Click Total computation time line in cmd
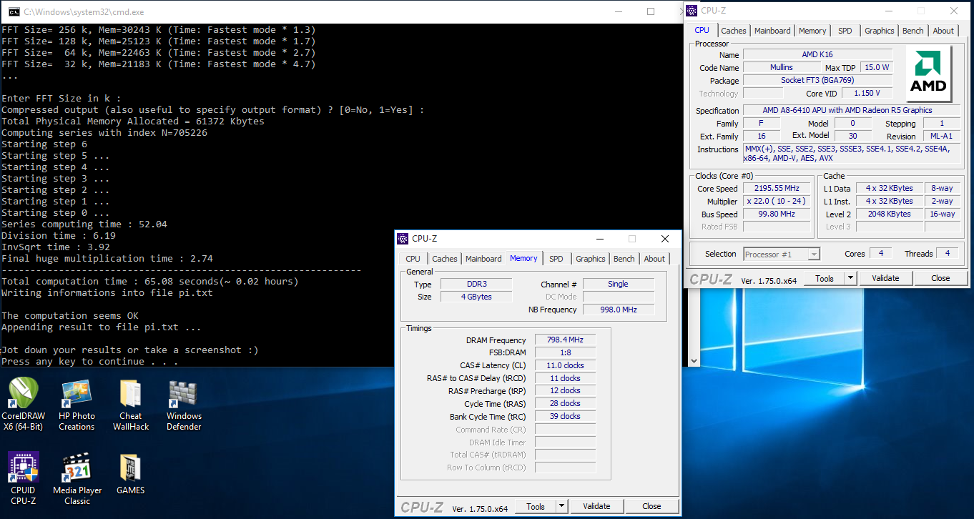 [x=150, y=282]
